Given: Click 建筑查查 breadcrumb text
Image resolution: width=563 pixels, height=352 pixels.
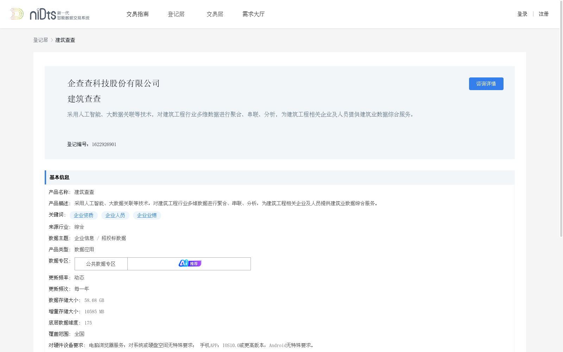Looking at the screenshot, I should click(x=65, y=40).
